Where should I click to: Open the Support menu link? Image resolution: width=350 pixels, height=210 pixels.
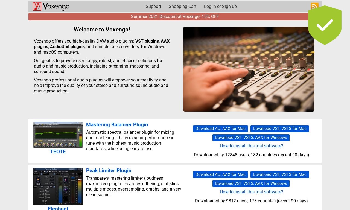coord(153,7)
